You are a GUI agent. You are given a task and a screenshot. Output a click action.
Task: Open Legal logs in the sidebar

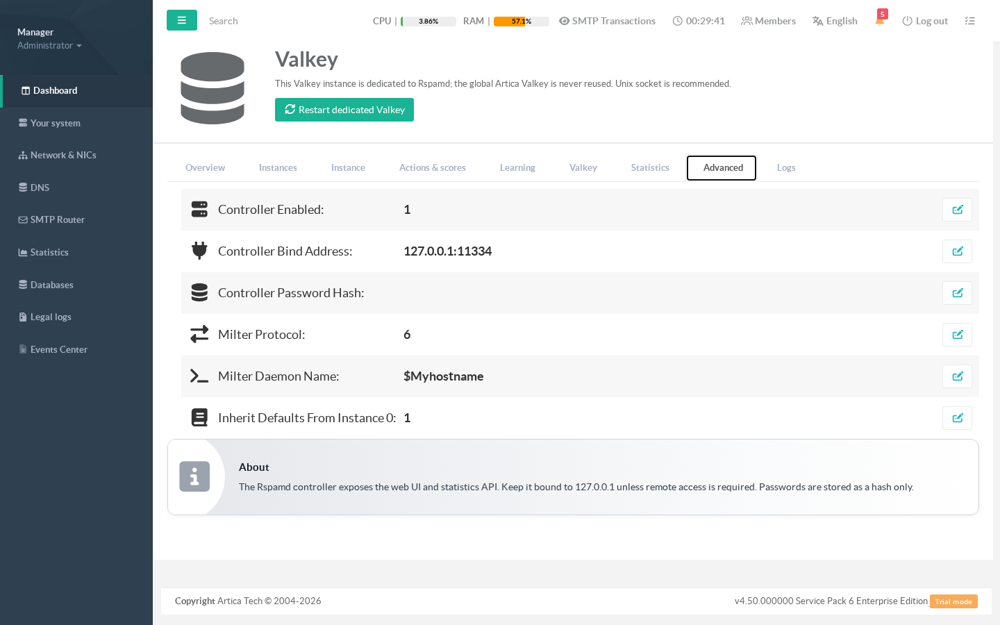76,317
